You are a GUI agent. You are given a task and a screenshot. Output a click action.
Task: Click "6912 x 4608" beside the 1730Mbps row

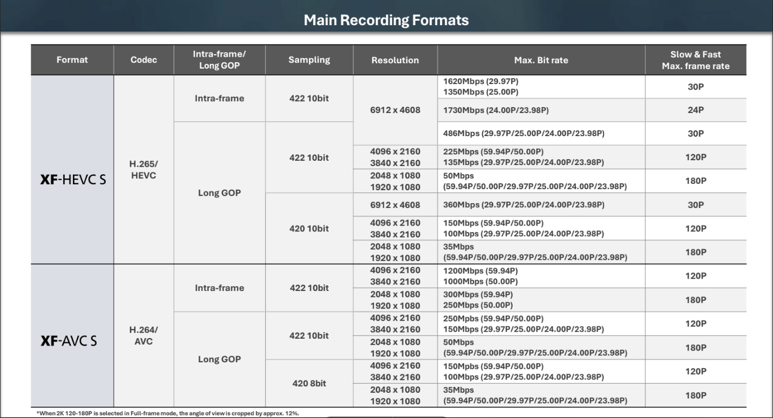[x=395, y=110]
